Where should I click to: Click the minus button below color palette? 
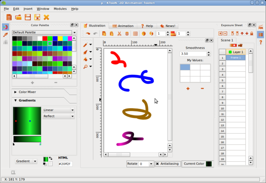(x=56, y=83)
